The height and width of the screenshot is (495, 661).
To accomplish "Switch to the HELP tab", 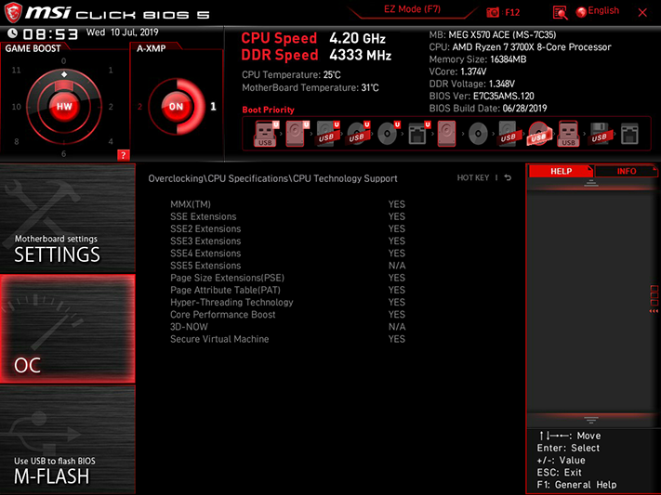I will pos(562,171).
